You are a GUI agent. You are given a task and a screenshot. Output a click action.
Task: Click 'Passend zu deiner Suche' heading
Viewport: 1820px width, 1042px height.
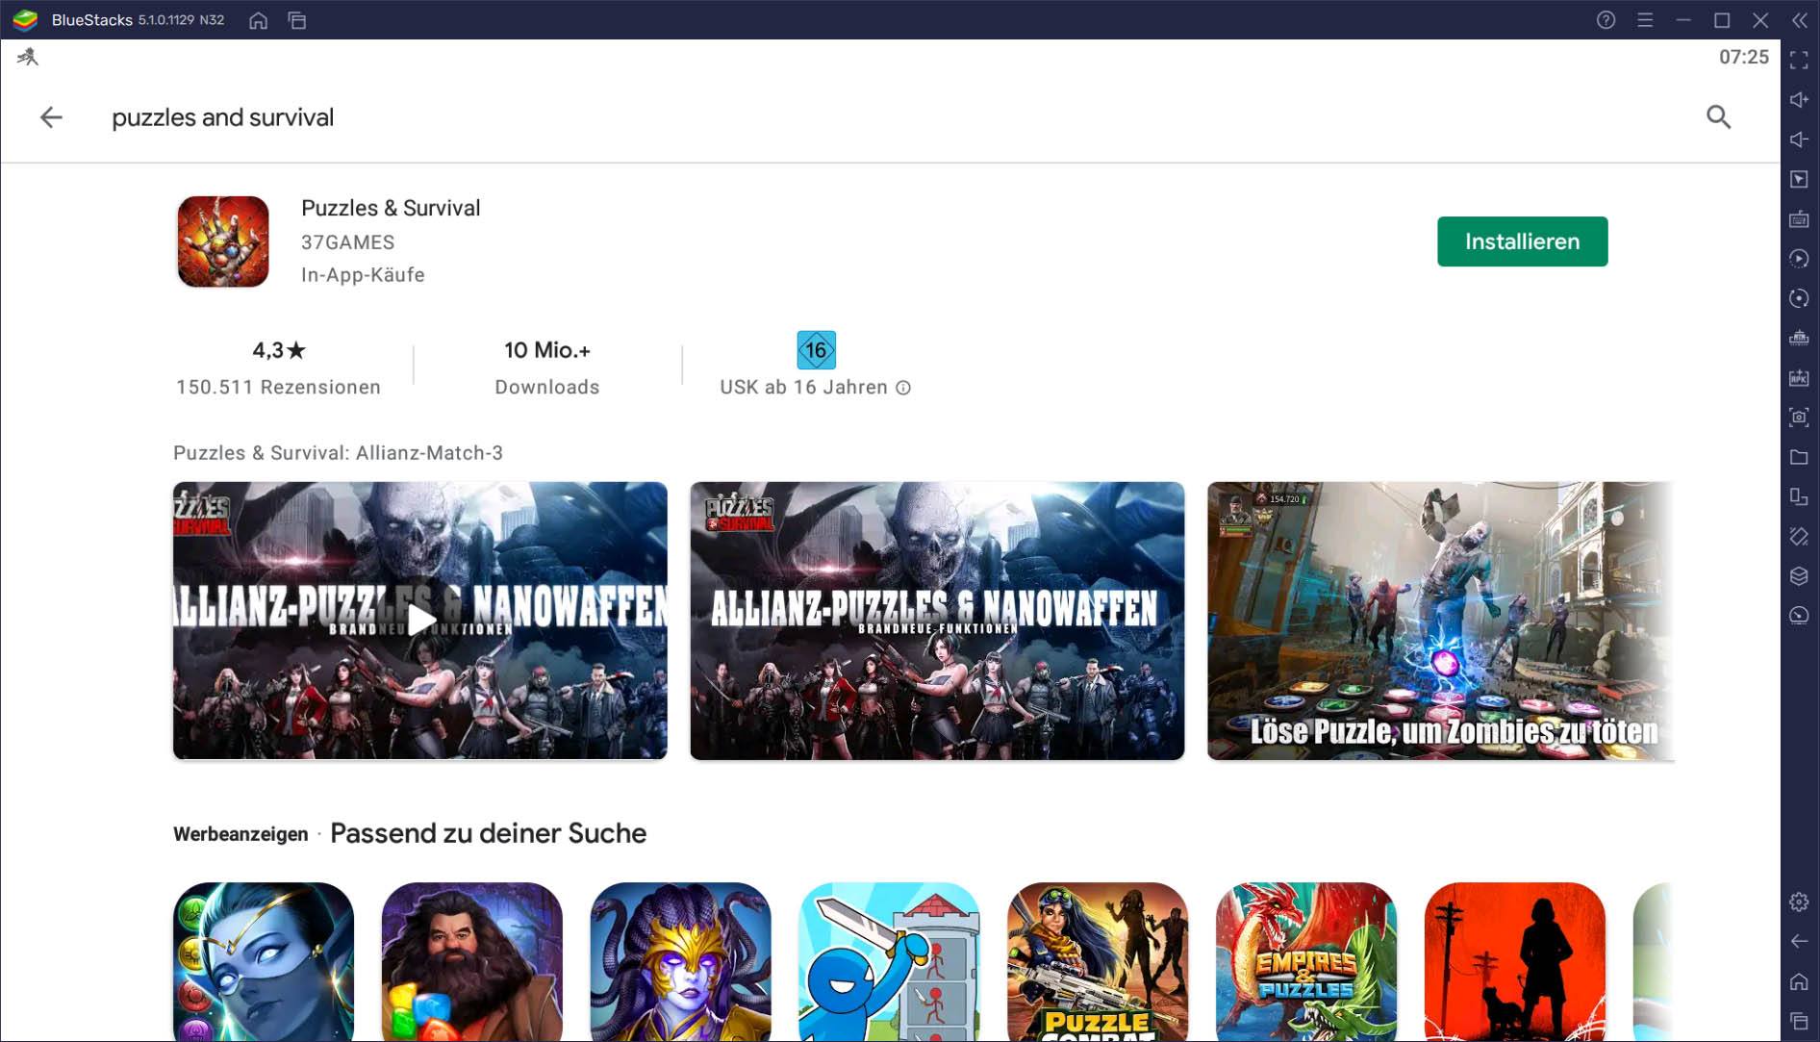(489, 833)
